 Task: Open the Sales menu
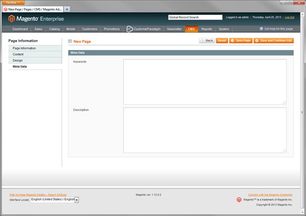click(x=38, y=29)
